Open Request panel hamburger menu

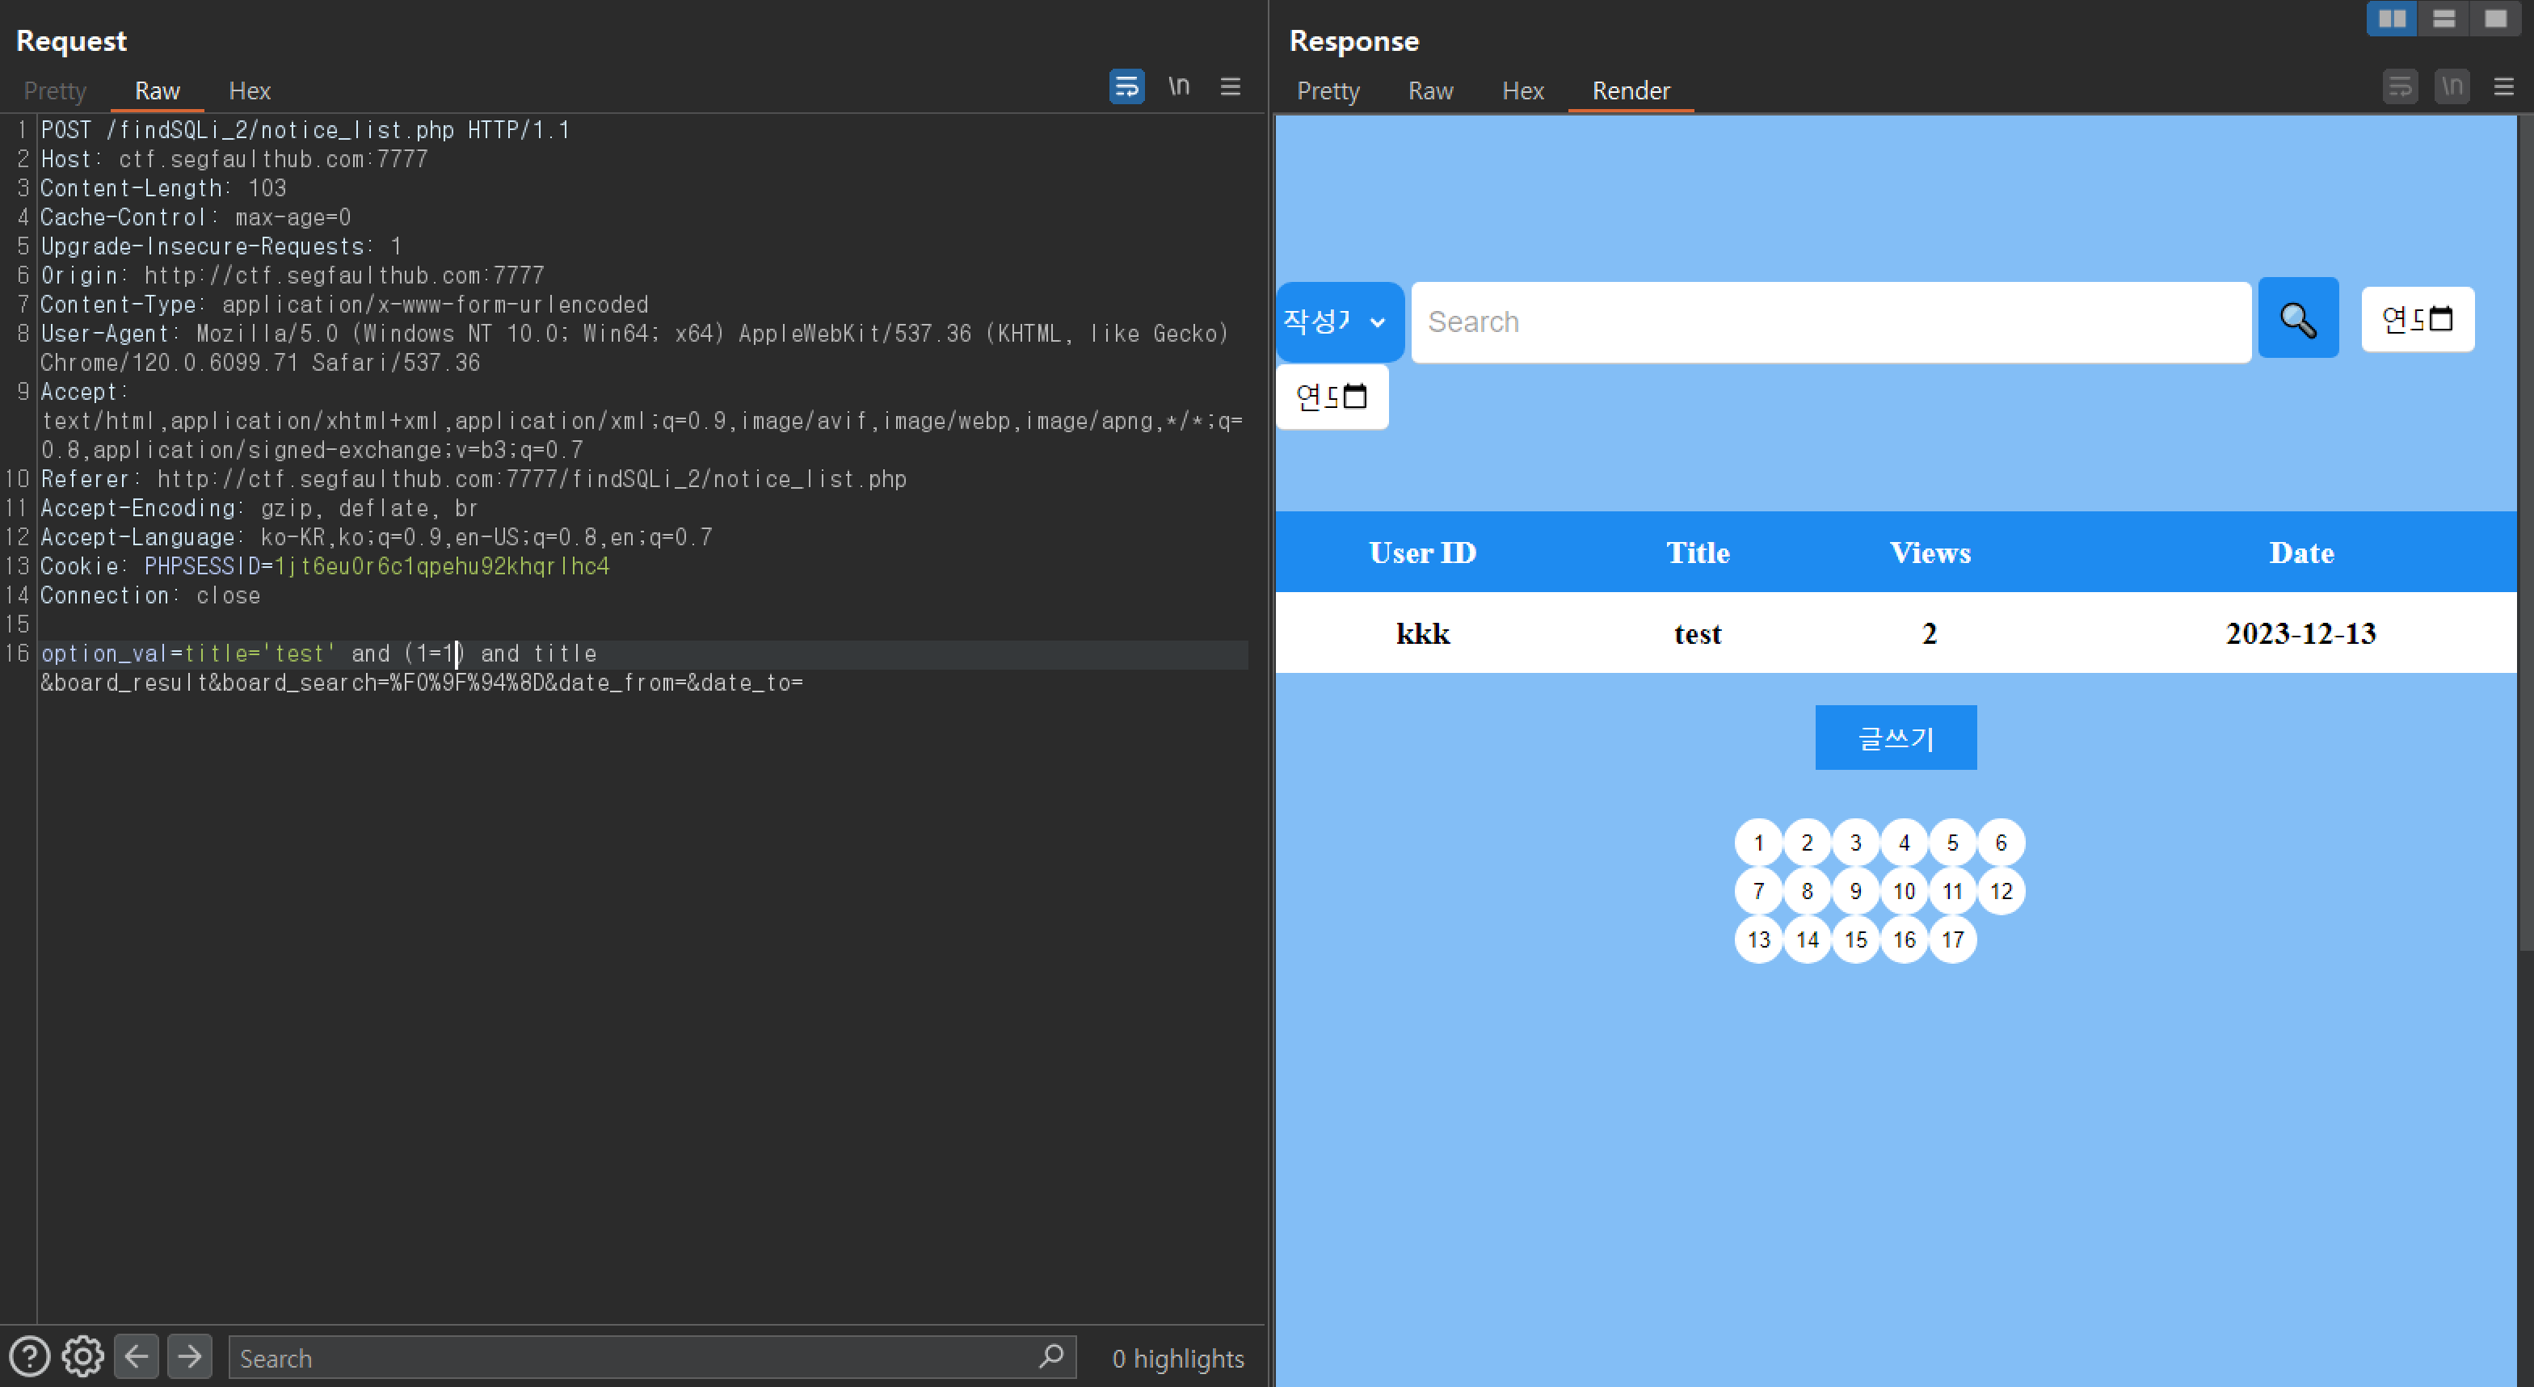pyautogui.click(x=1230, y=86)
